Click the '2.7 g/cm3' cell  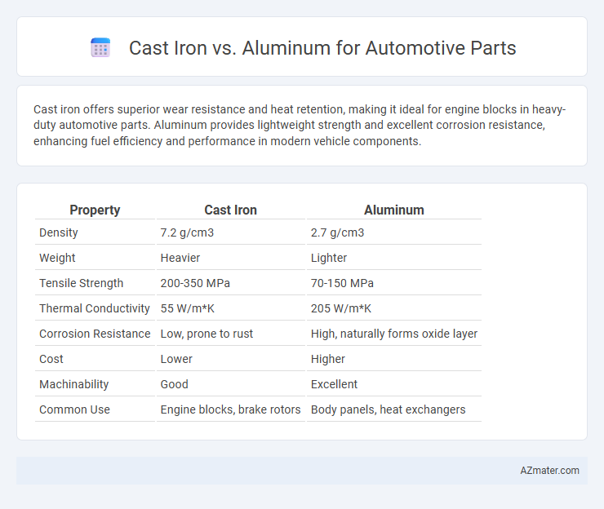[x=337, y=232]
